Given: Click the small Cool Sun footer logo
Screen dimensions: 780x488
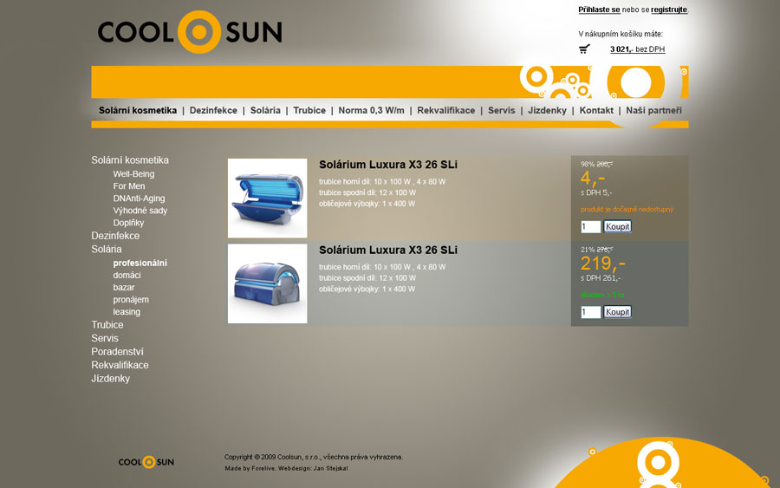Looking at the screenshot, I should [146, 462].
